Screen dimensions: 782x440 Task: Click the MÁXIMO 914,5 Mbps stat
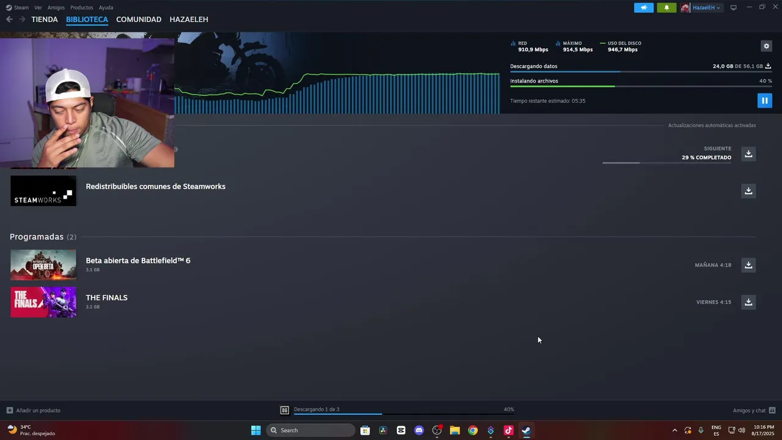tap(574, 46)
